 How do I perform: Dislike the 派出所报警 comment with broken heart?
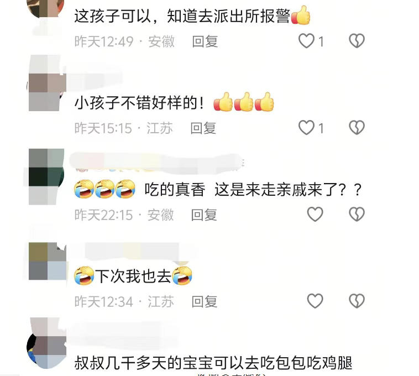357,41
